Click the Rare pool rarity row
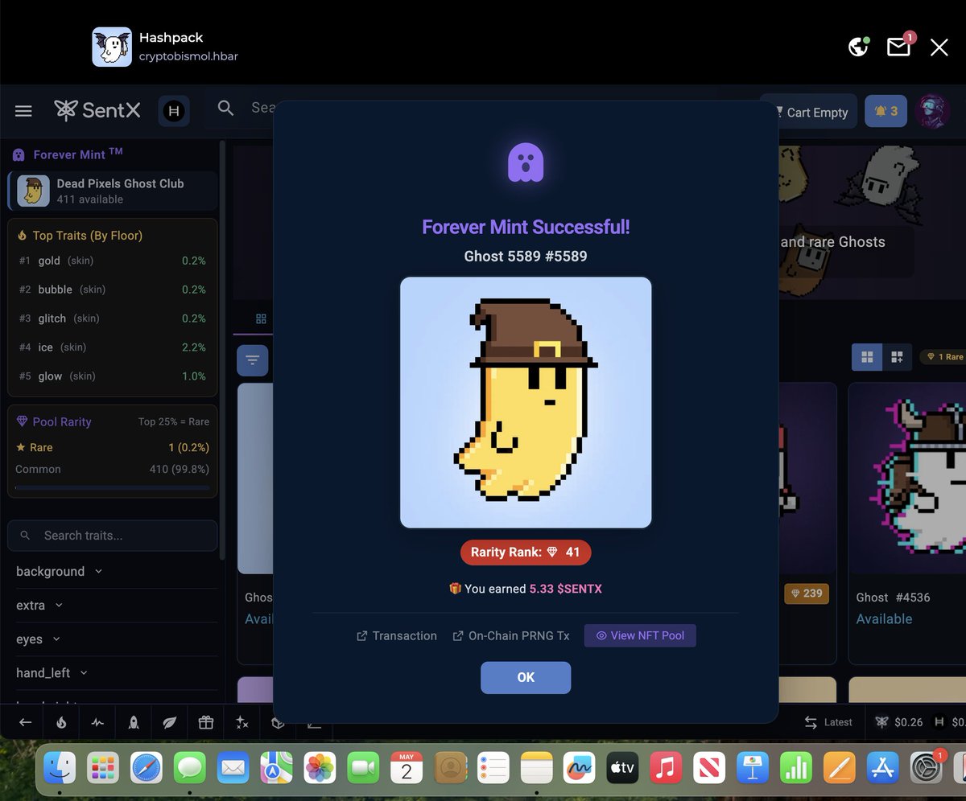 (x=113, y=447)
